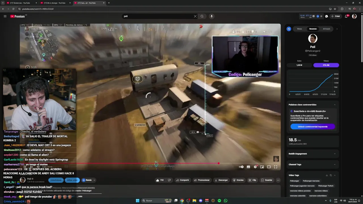363x204 pixels.
Task: Switch to the AI Coach tab
Action: (x=326, y=29)
